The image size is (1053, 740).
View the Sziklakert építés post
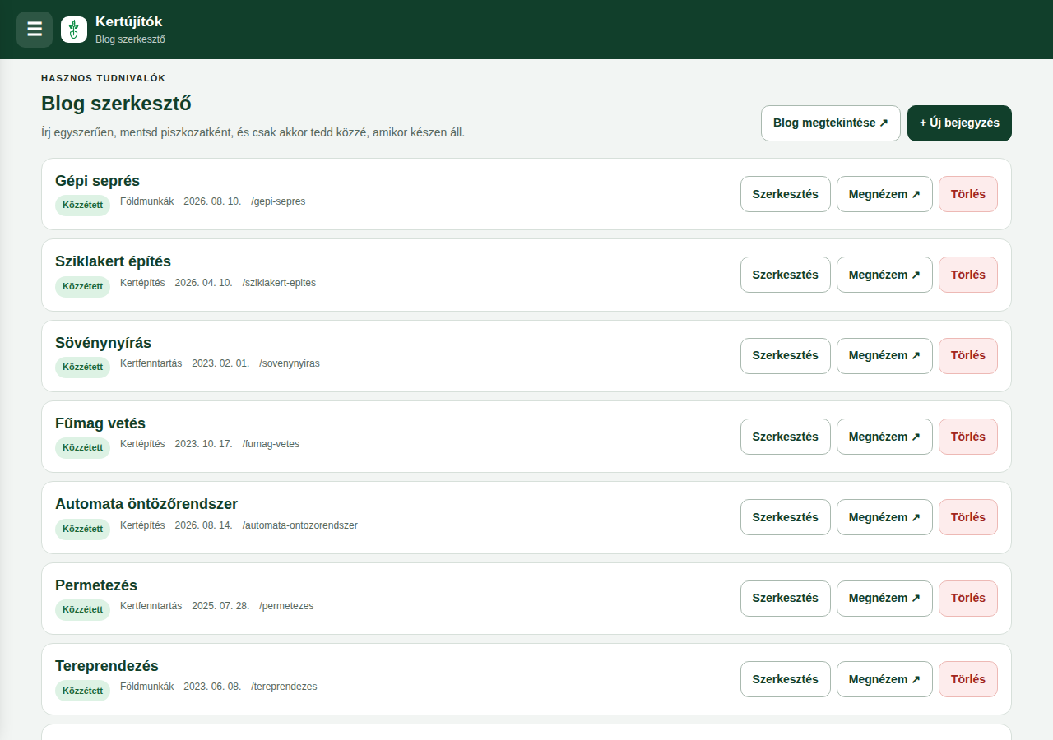(x=884, y=275)
